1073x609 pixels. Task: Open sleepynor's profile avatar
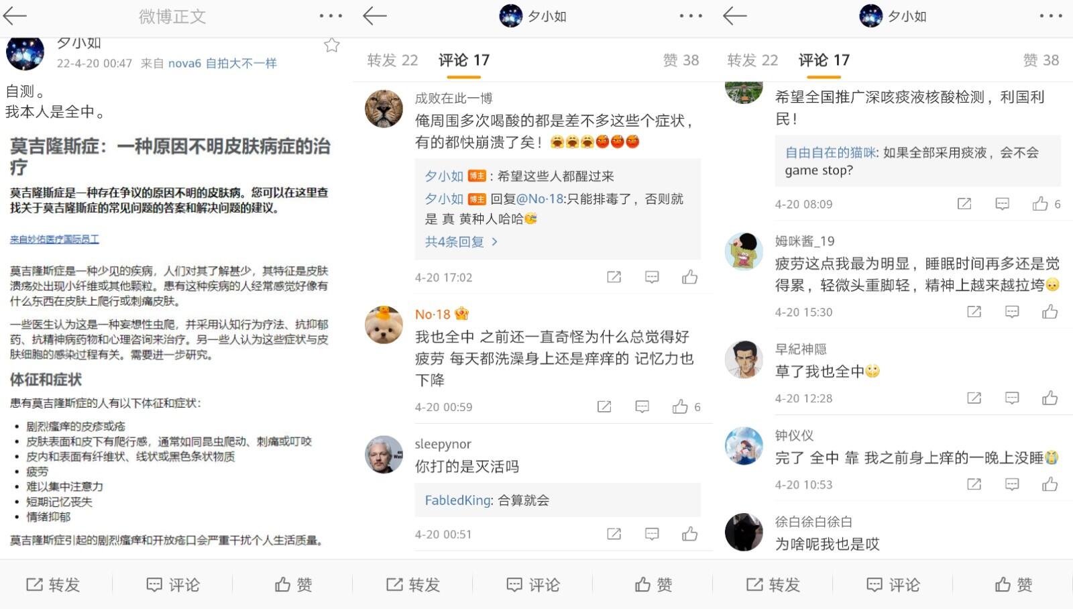pos(384,454)
